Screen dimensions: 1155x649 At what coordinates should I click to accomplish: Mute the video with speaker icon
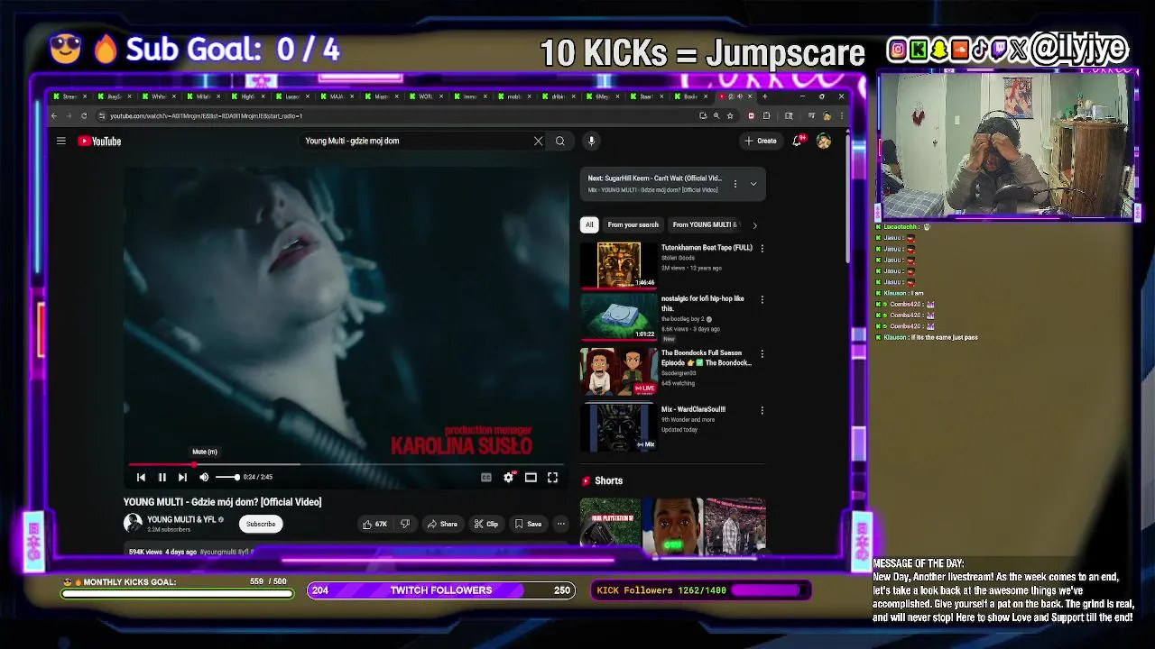204,477
